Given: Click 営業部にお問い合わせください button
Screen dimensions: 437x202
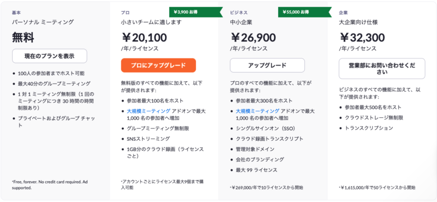Looking at the screenshot, I should coord(382,69).
